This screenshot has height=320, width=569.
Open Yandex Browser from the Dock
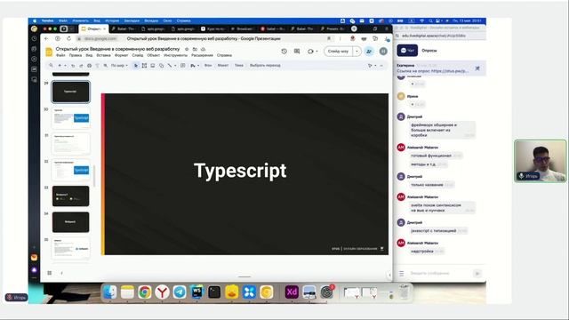coord(162,292)
